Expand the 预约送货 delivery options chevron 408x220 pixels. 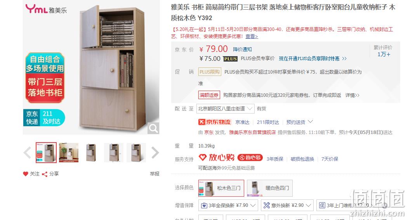click(x=311, y=122)
